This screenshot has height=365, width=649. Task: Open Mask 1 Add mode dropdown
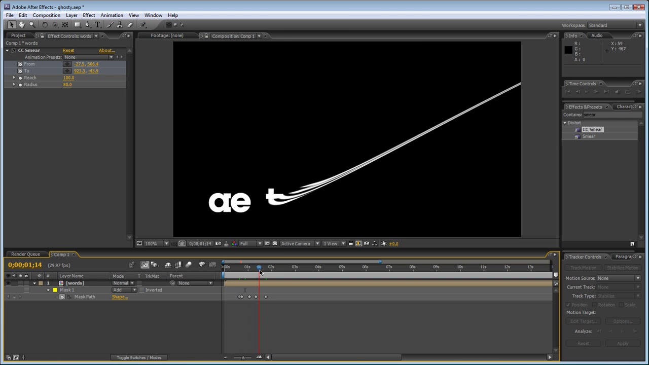point(124,290)
